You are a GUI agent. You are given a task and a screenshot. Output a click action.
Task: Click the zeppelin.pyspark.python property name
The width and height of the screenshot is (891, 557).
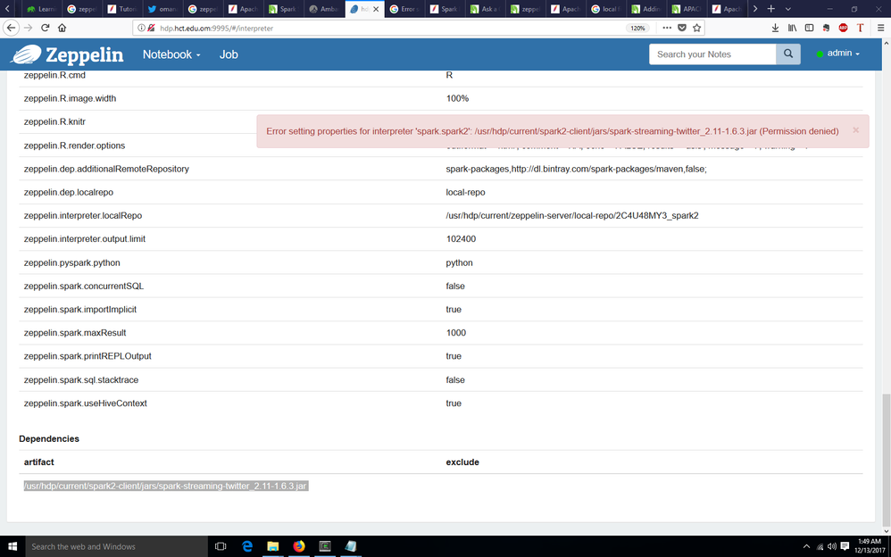click(71, 263)
